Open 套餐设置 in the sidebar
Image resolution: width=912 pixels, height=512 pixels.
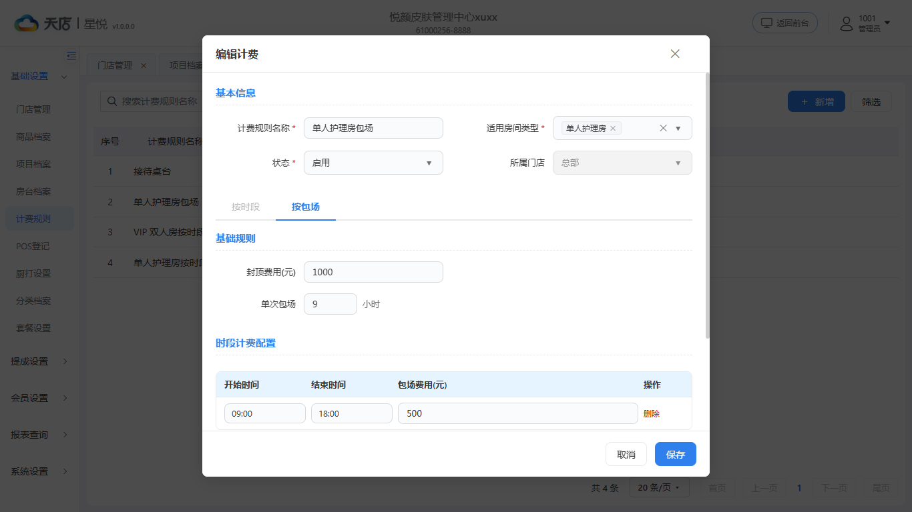[33, 328]
